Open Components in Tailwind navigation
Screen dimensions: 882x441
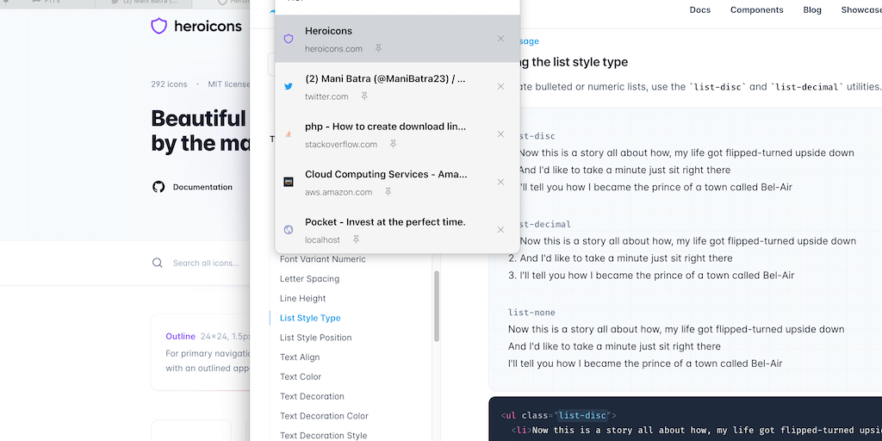pos(756,10)
